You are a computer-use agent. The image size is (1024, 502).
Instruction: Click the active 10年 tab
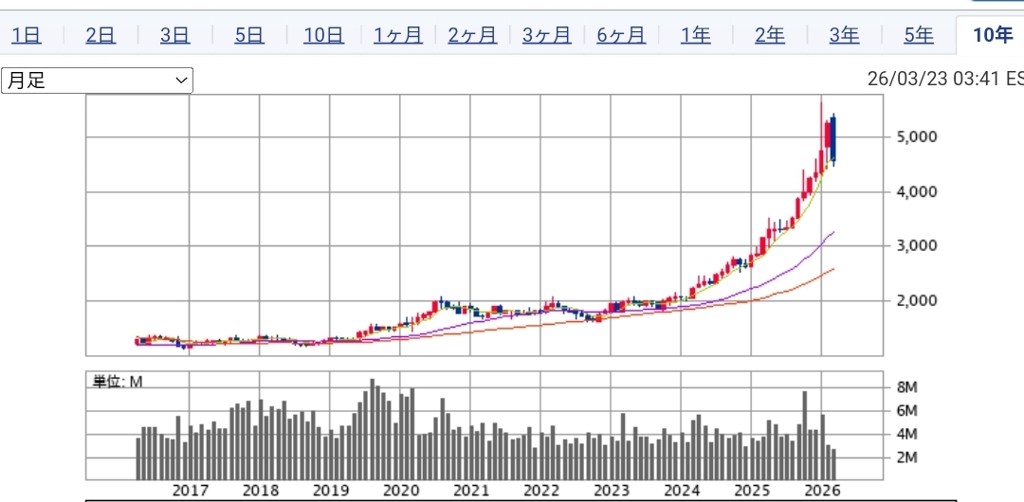(x=992, y=36)
